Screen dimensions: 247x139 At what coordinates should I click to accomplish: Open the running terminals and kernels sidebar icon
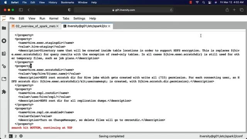pos(4,41)
